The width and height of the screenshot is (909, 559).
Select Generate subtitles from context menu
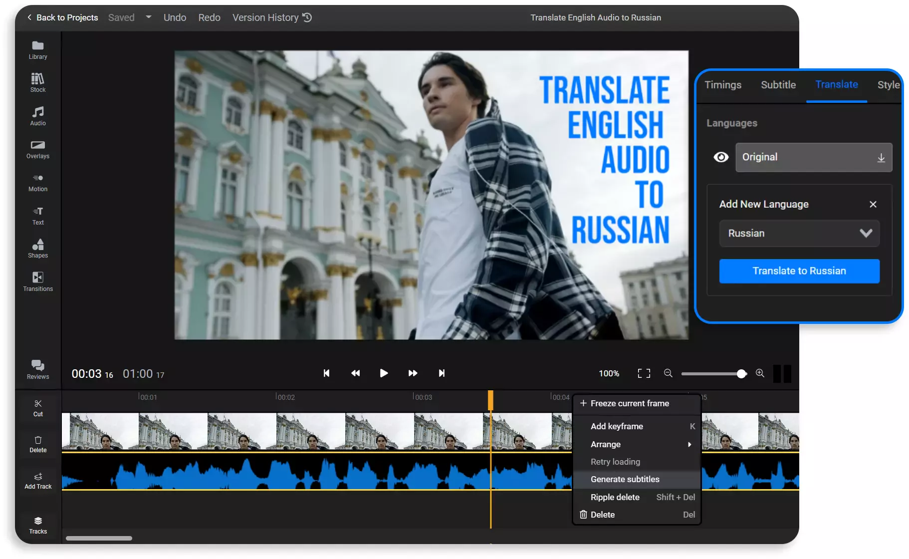pyautogui.click(x=625, y=479)
